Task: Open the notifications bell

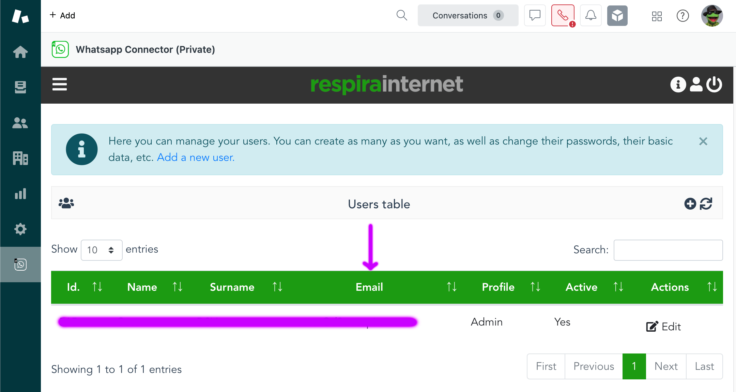Action: [x=591, y=15]
